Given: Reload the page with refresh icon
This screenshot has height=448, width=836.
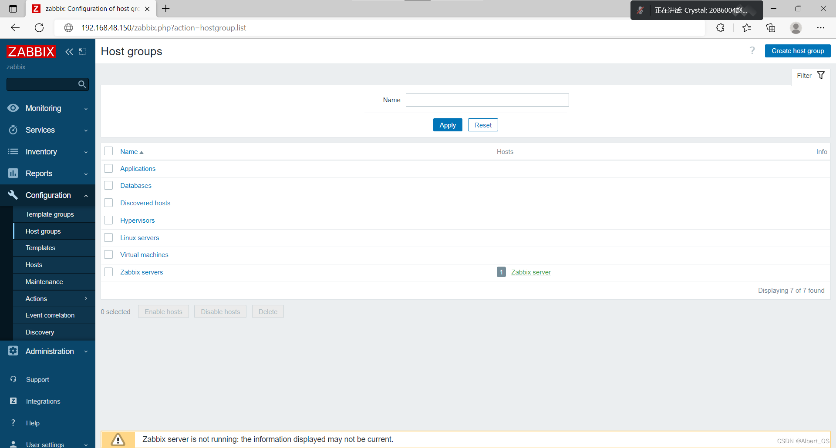Looking at the screenshot, I should (39, 28).
